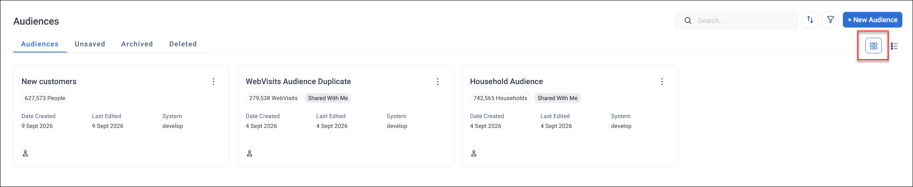Click the Audiences page heading
This screenshot has height=187, width=913.
point(36,21)
